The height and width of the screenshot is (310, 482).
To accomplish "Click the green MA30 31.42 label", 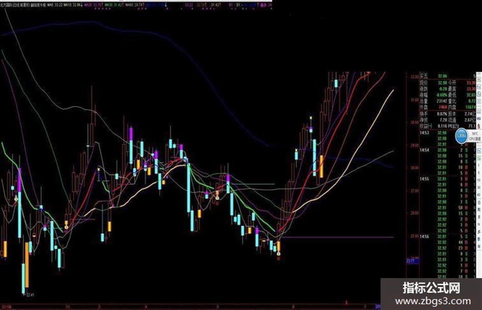I will [114, 5].
